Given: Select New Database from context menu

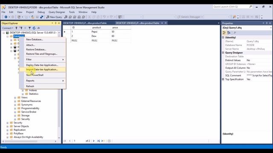Looking at the screenshot, I should (x=43, y=40).
